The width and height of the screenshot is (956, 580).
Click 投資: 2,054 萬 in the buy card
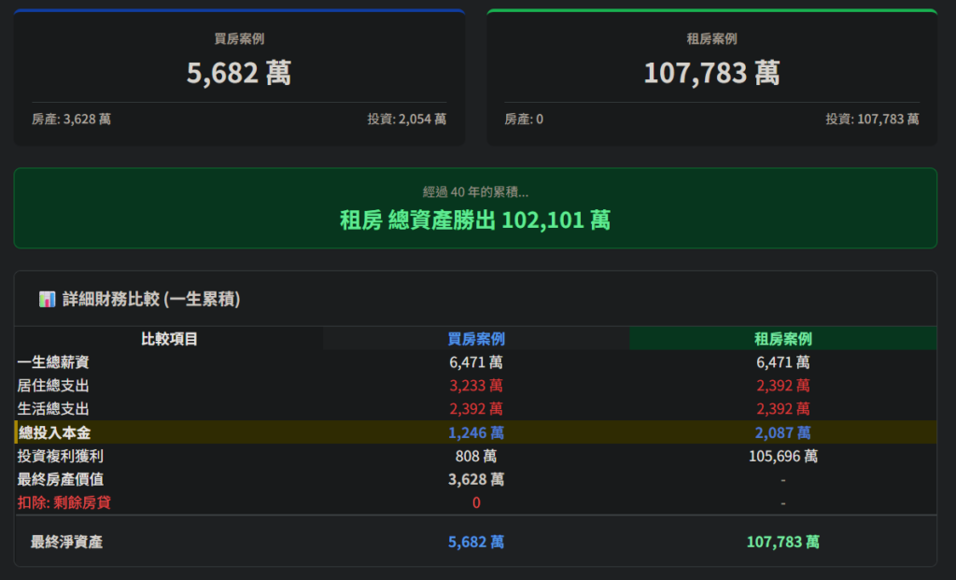406,120
